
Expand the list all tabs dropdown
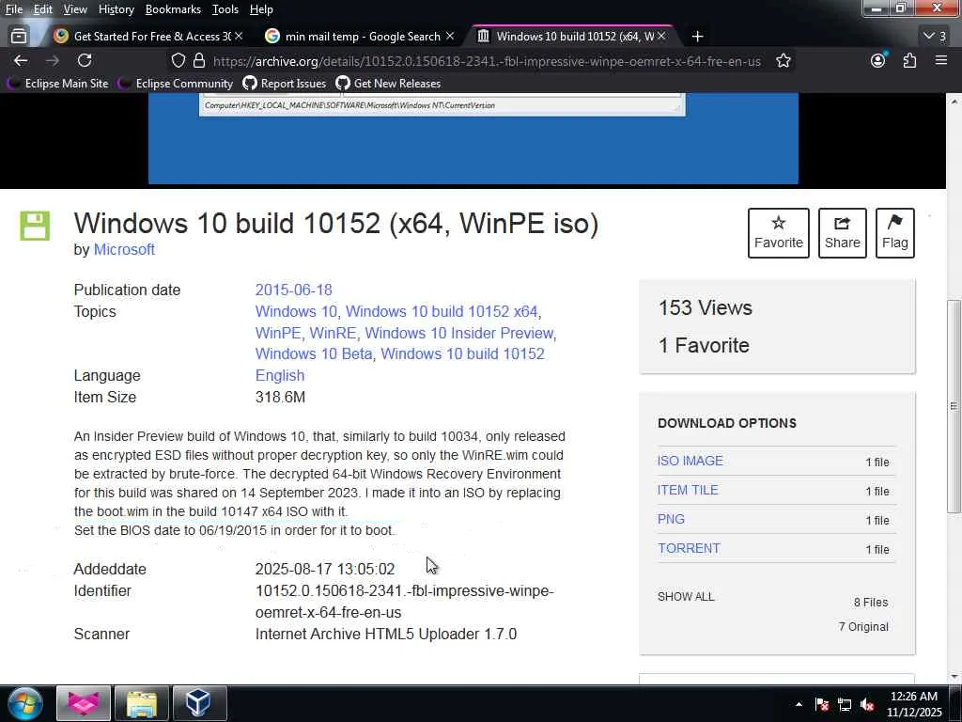935,37
